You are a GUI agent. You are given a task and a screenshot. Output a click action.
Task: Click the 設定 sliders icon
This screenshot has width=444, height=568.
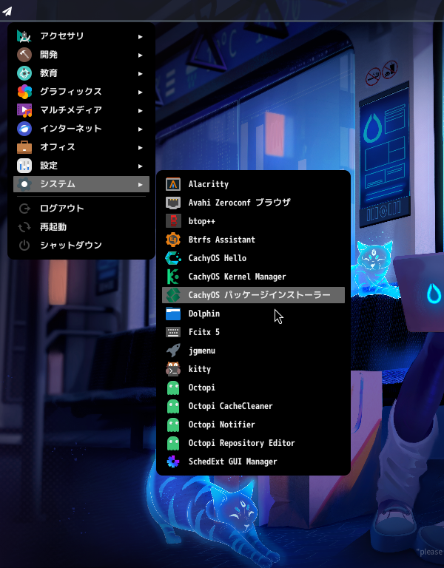click(x=24, y=166)
